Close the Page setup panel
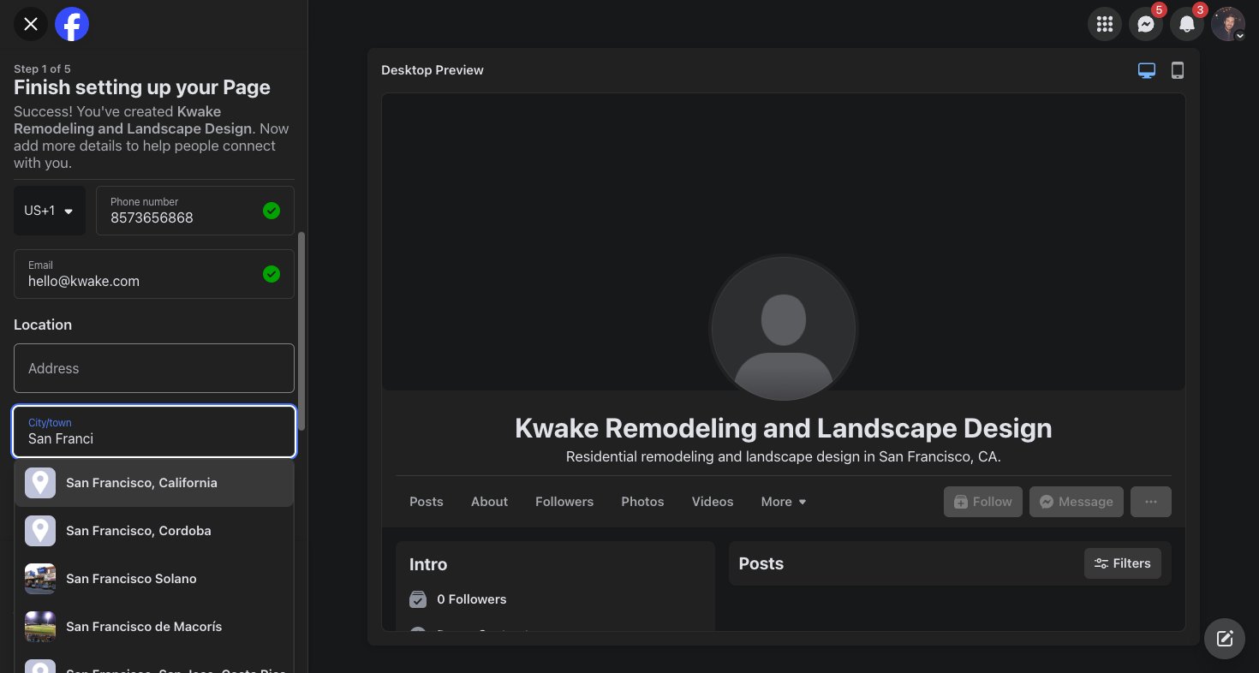This screenshot has height=673, width=1259. 31,24
